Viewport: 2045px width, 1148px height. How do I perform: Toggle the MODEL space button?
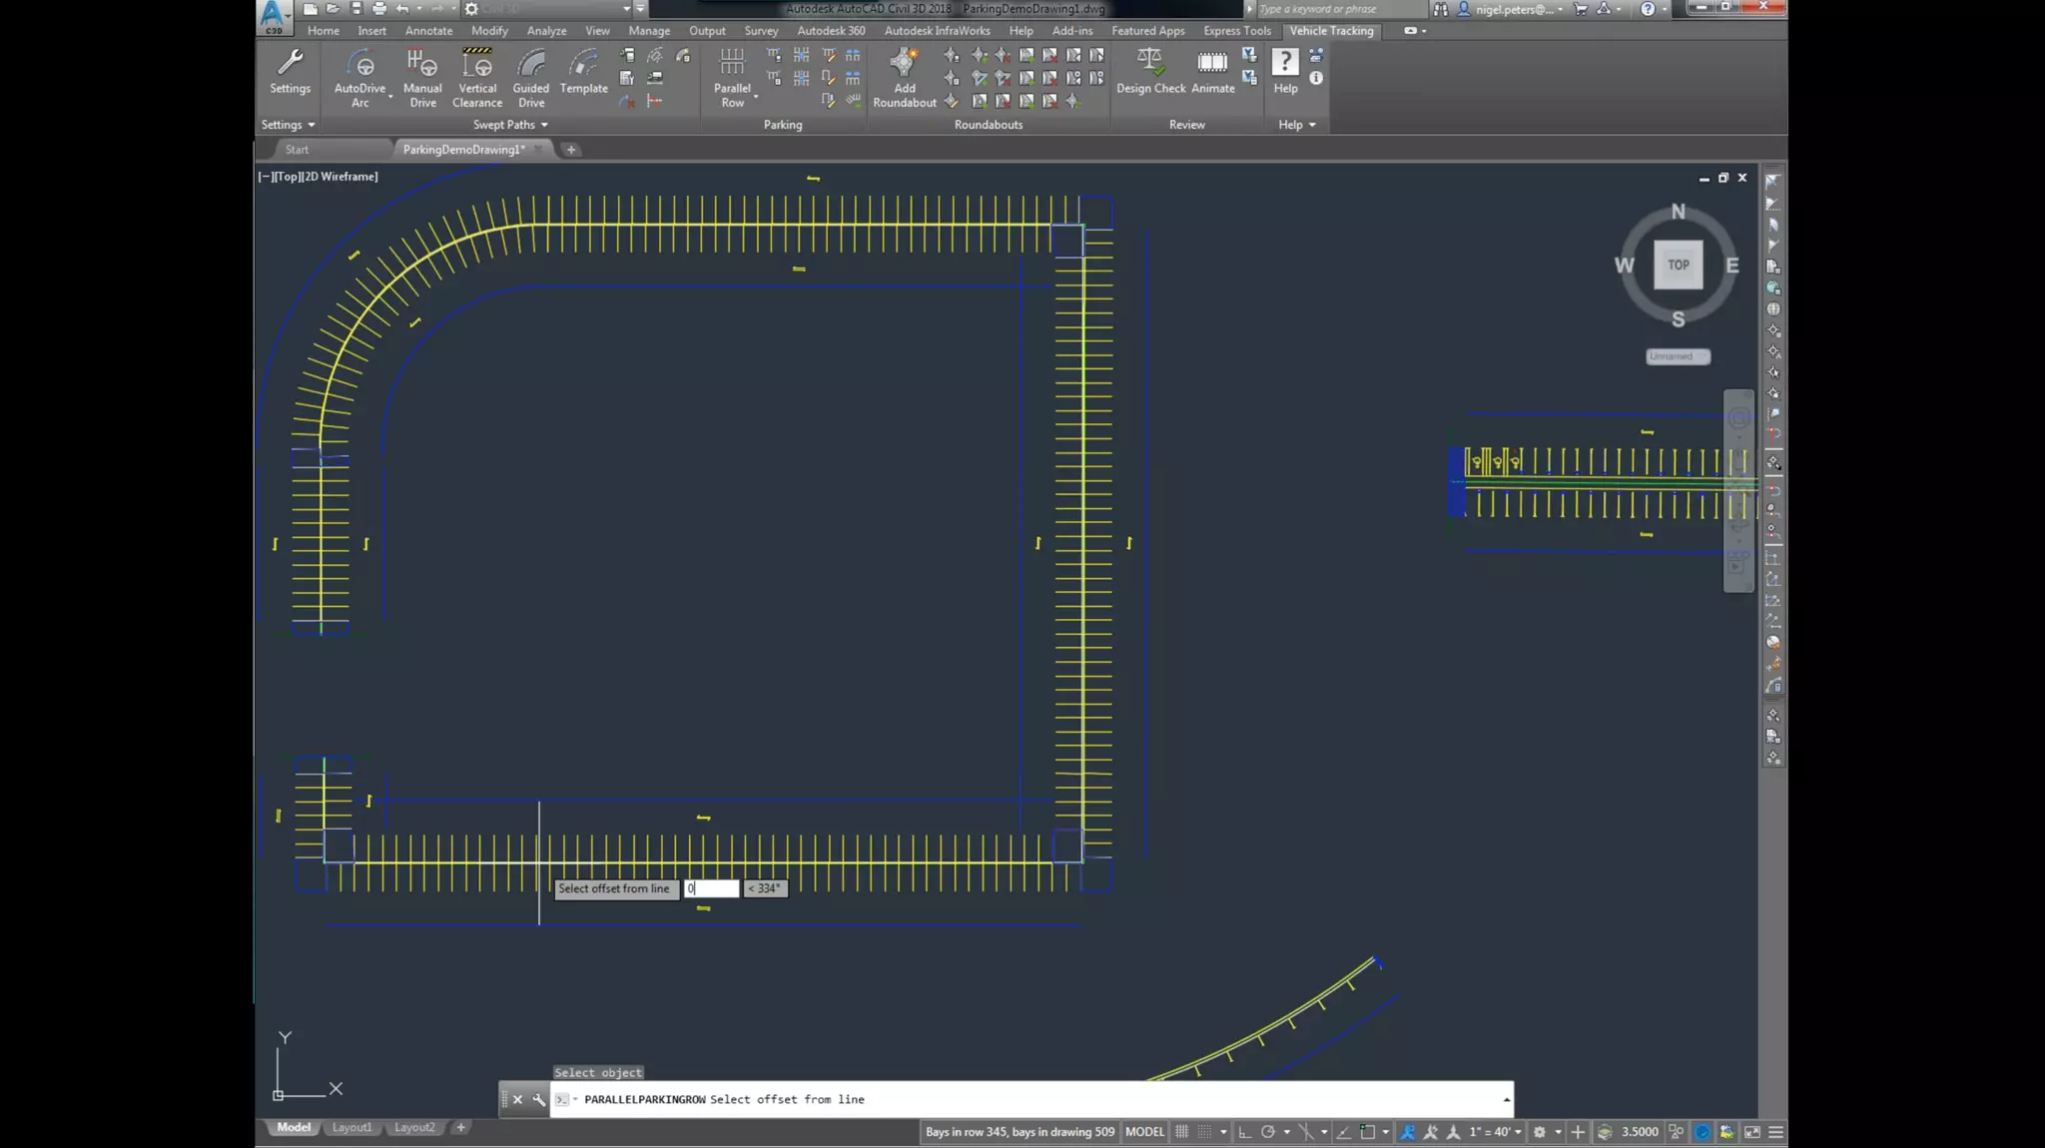(1144, 1131)
